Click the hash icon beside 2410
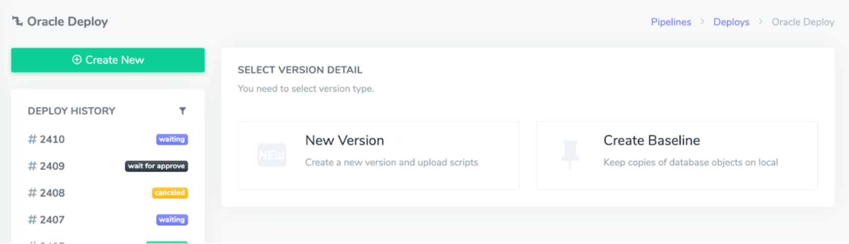This screenshot has height=244, width=849. click(x=32, y=140)
